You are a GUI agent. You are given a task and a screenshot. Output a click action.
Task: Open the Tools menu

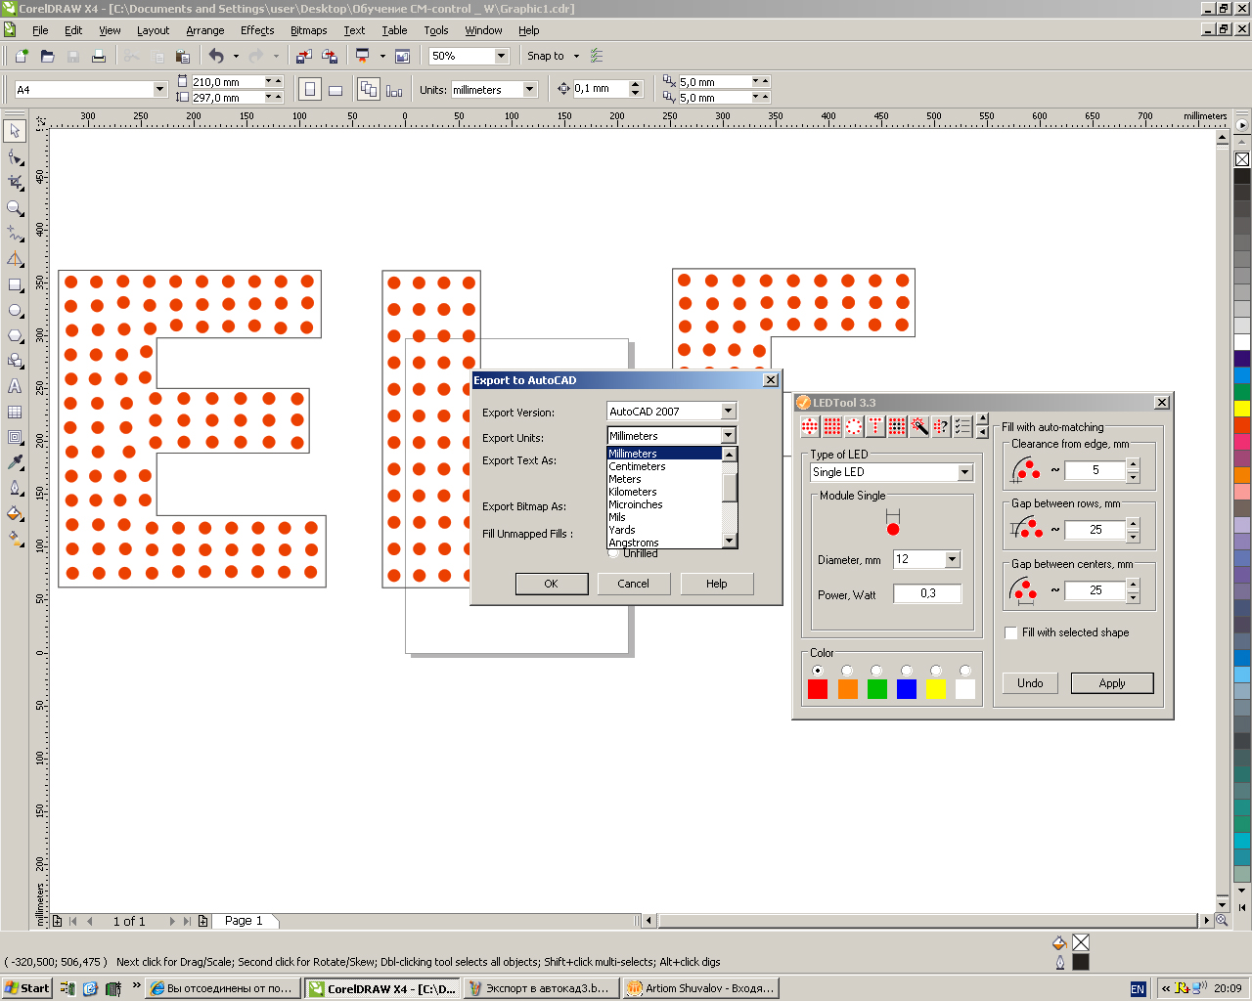point(436,30)
